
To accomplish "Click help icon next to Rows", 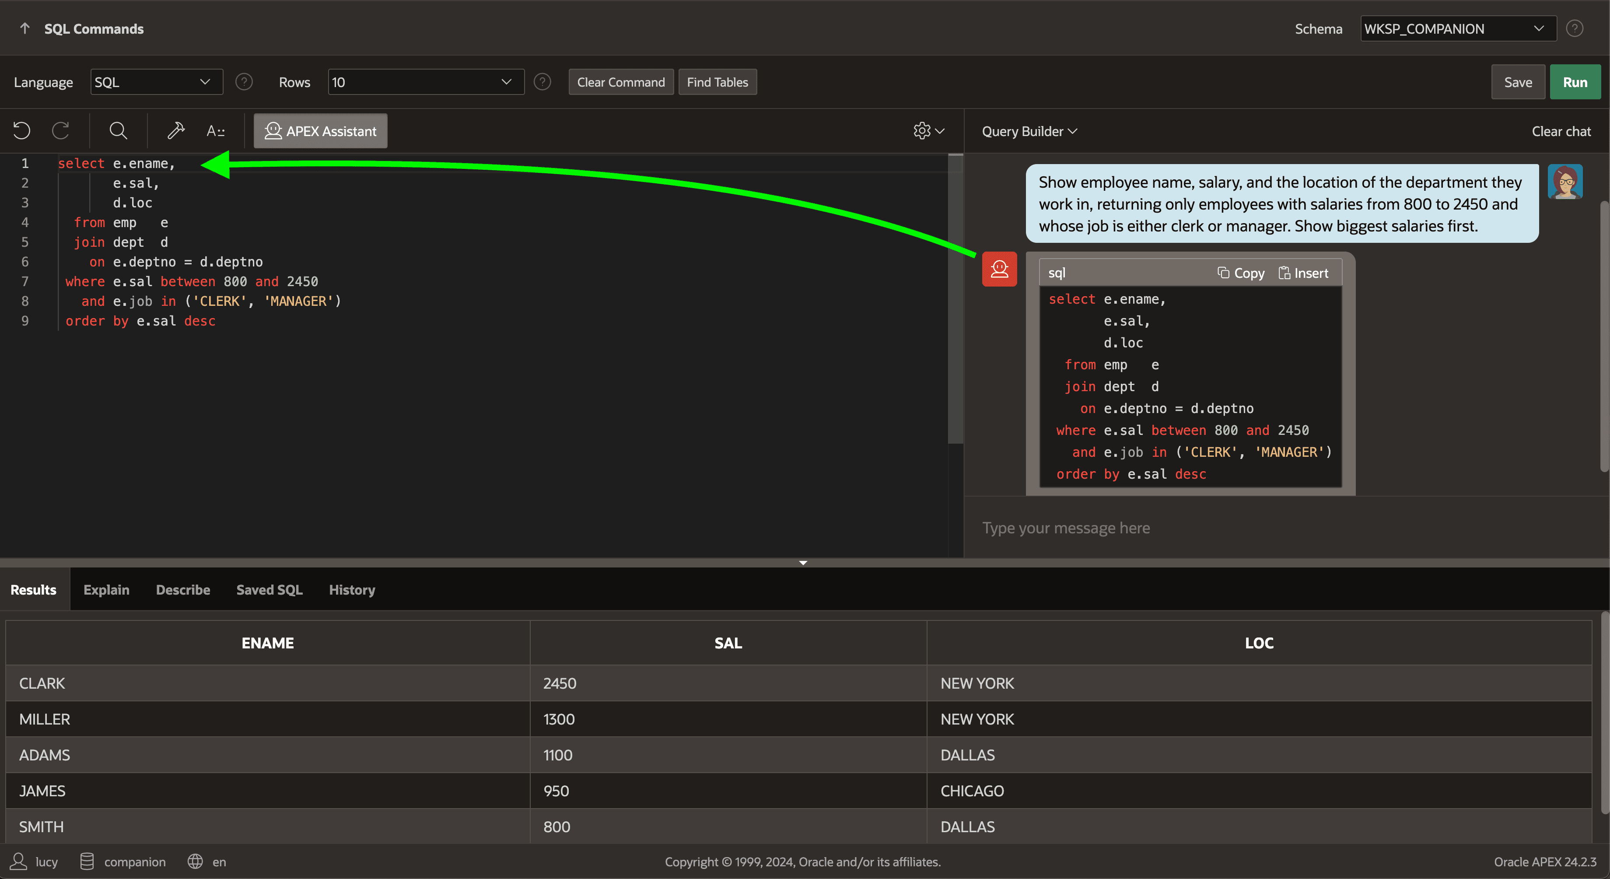I will (542, 82).
